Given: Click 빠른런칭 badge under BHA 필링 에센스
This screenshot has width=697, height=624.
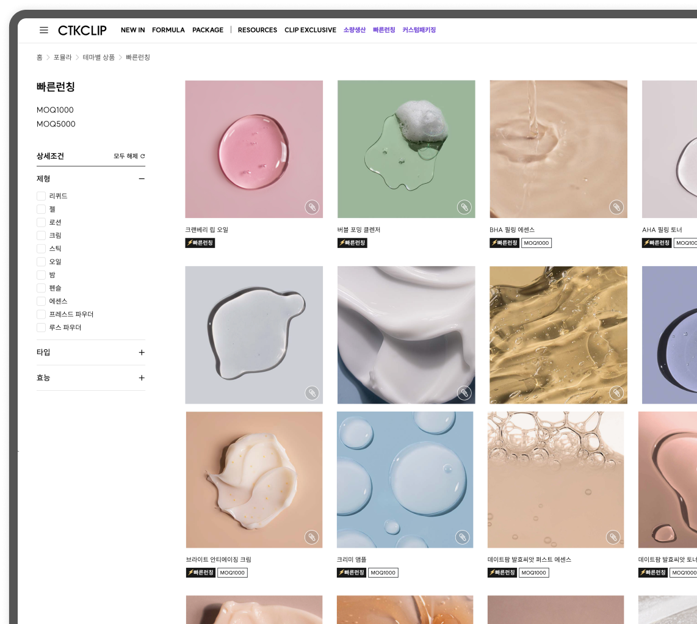Looking at the screenshot, I should tap(504, 243).
